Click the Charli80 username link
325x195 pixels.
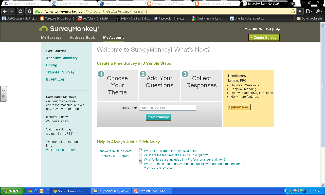point(251,29)
